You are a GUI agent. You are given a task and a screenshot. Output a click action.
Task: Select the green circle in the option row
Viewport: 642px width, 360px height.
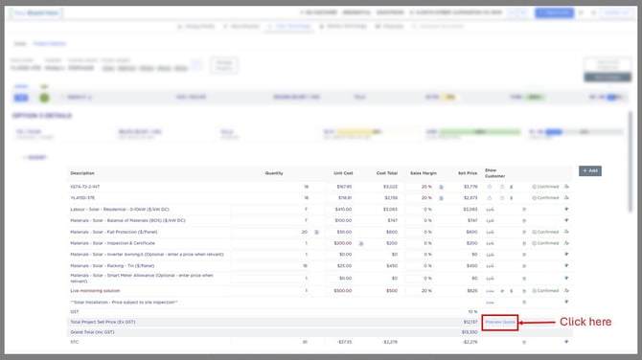pos(44,98)
